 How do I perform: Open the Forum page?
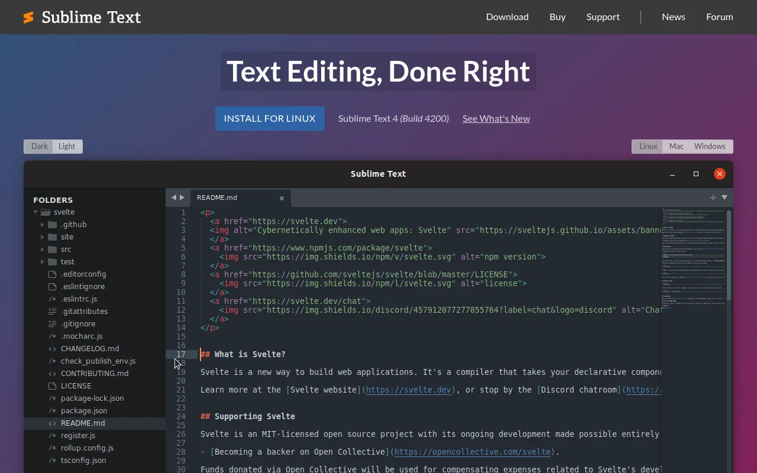720,17
